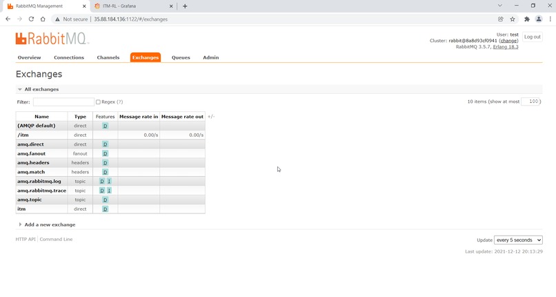The width and height of the screenshot is (556, 297).
Task: Click the D badge for amq.rabbitmq.log
Action: coord(102,182)
